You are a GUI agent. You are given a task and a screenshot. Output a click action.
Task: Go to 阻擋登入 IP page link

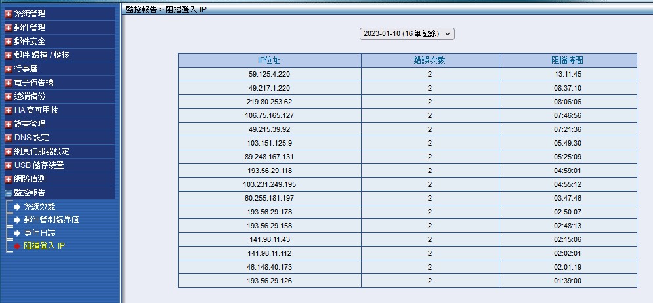click(44, 246)
